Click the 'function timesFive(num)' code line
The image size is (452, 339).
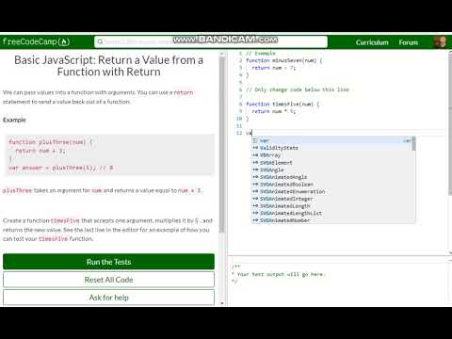282,104
